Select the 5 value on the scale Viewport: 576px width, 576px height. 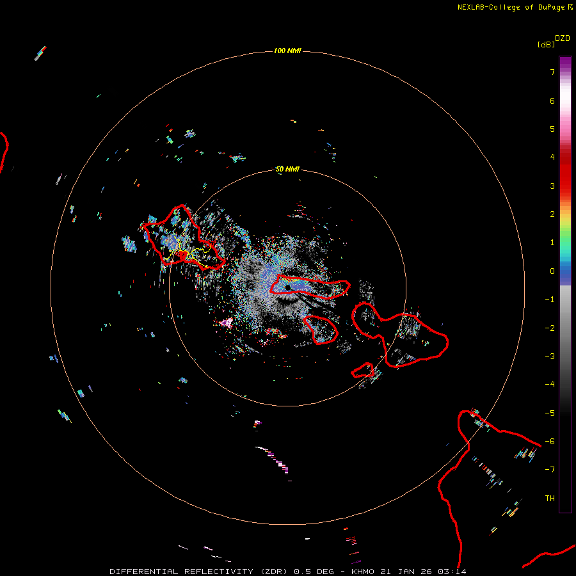click(x=552, y=129)
